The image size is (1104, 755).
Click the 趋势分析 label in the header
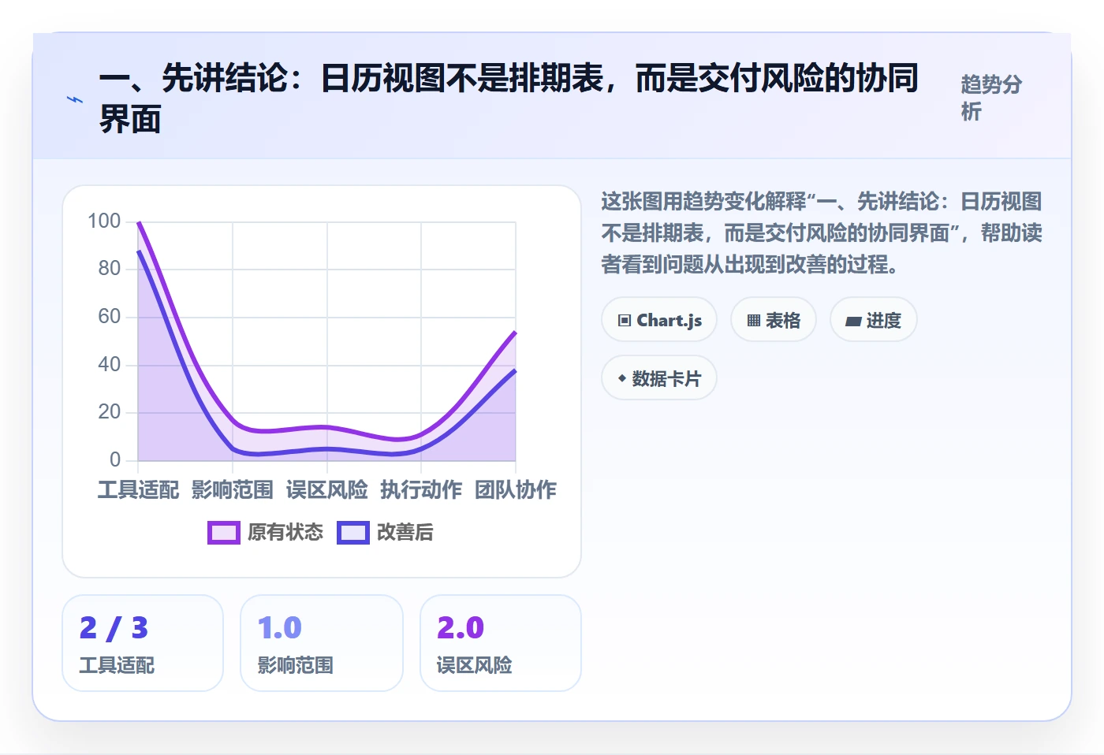991,98
